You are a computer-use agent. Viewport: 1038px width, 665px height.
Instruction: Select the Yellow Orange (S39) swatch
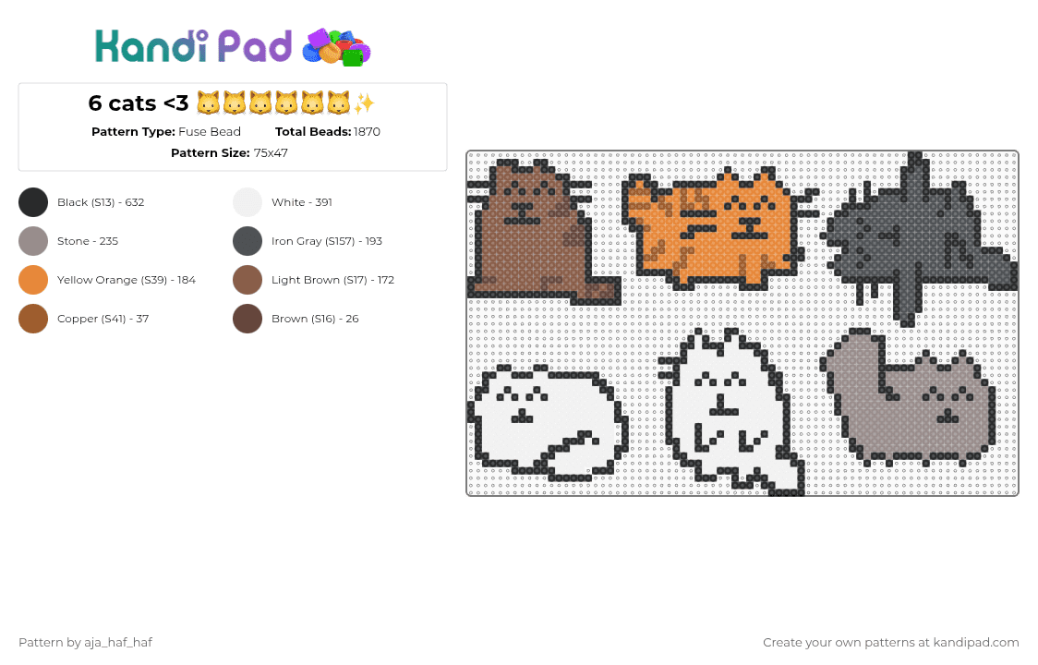[x=33, y=280]
